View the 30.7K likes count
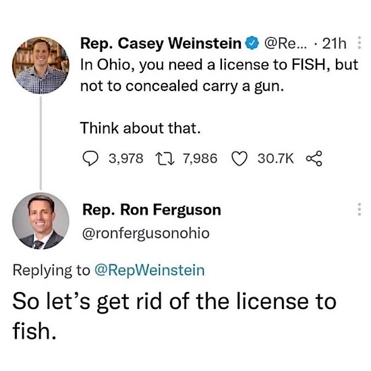The image size is (371, 371). tap(276, 159)
